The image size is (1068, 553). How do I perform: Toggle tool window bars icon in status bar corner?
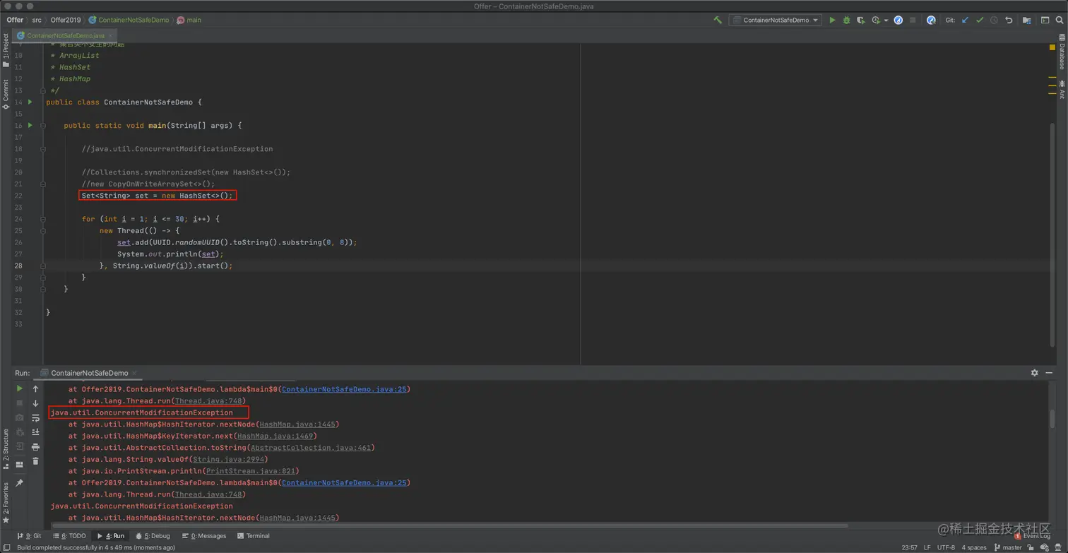(6, 547)
